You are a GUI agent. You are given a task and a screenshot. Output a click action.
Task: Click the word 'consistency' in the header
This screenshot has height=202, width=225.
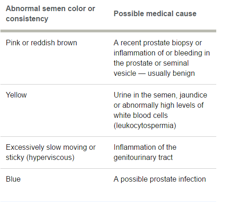(x=27, y=18)
